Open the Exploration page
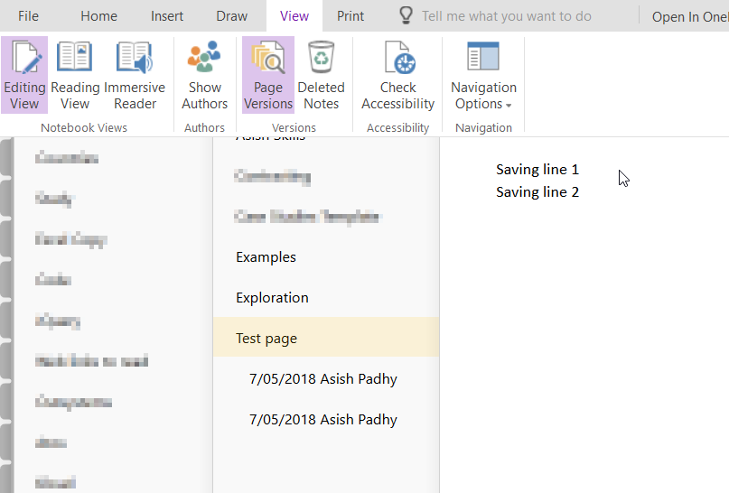This screenshot has height=493, width=729. 272,298
